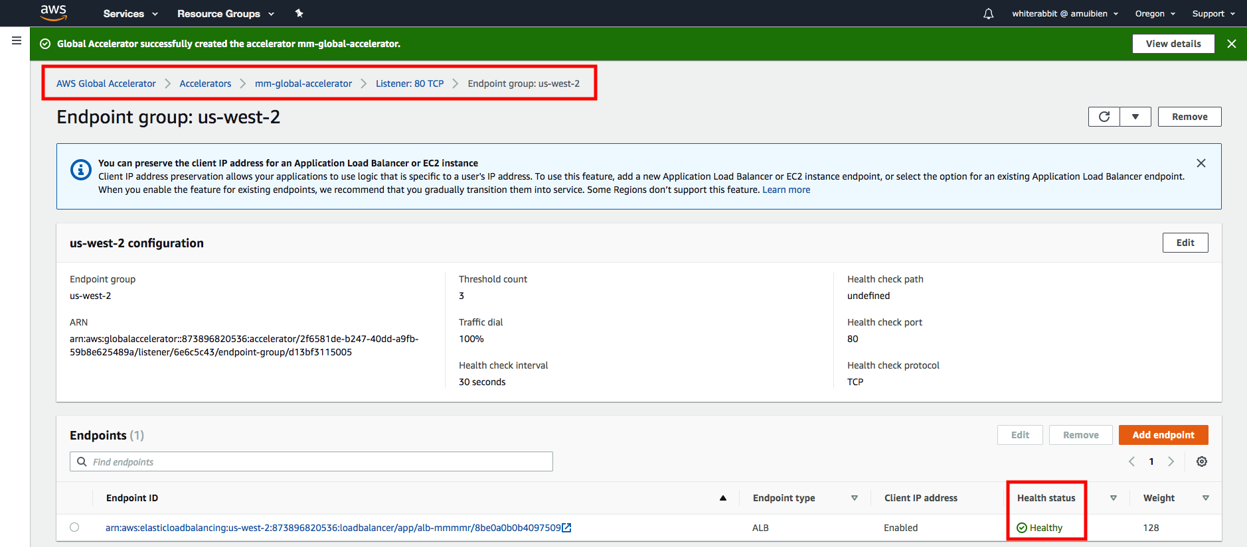Open the external link icon next to the ALB ARN
Image resolution: width=1247 pixels, height=547 pixels.
point(566,528)
